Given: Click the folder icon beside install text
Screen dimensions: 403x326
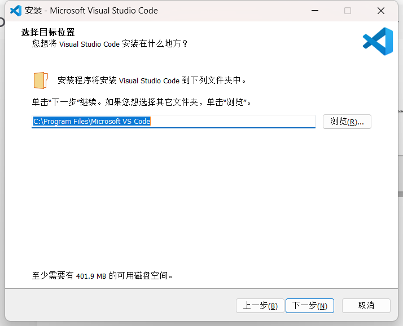Looking at the screenshot, I should [41, 81].
